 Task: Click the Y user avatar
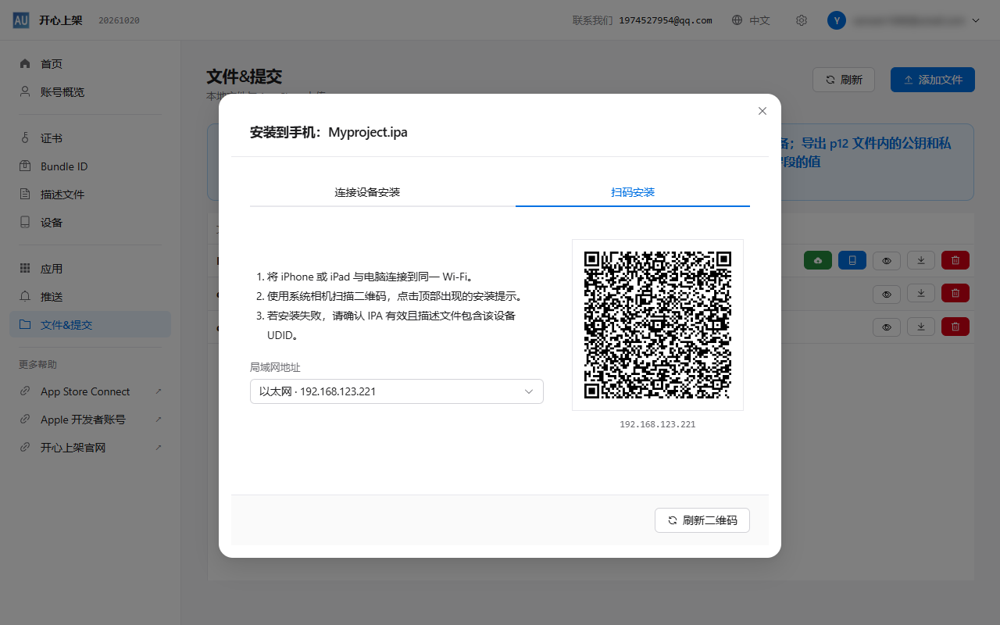coord(837,20)
